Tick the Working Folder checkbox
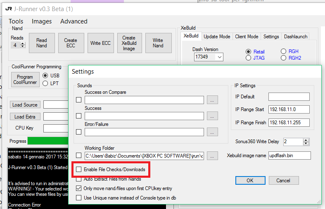This screenshot has height=209, width=325. point(78,155)
